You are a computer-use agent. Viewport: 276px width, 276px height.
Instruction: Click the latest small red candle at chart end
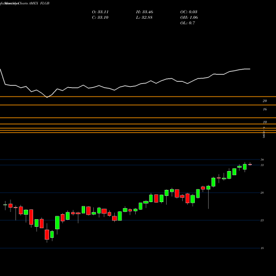(250, 164)
